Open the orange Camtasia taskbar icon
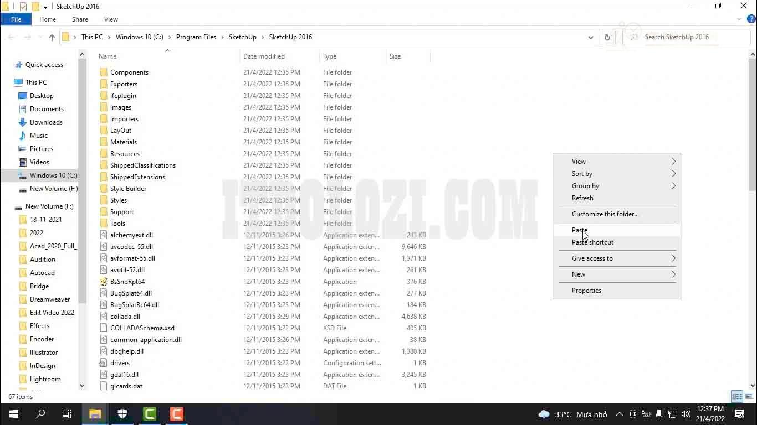Image resolution: width=757 pixels, height=425 pixels. click(x=177, y=414)
